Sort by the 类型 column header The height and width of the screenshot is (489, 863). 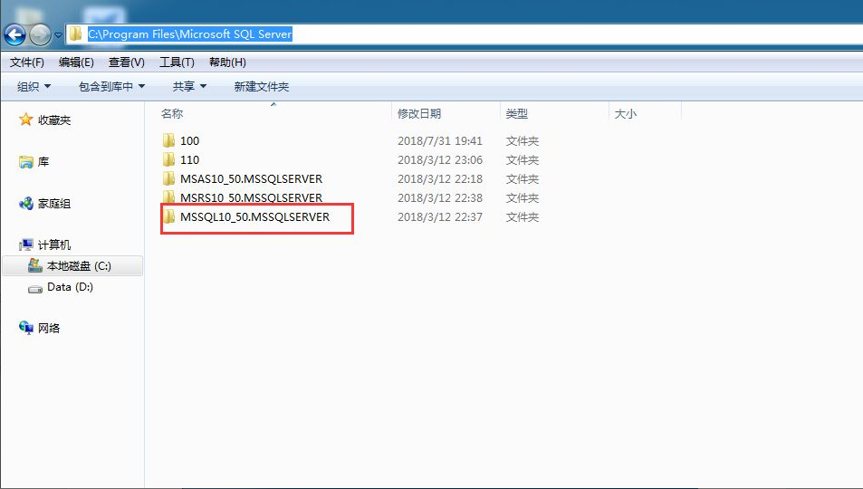tap(517, 113)
